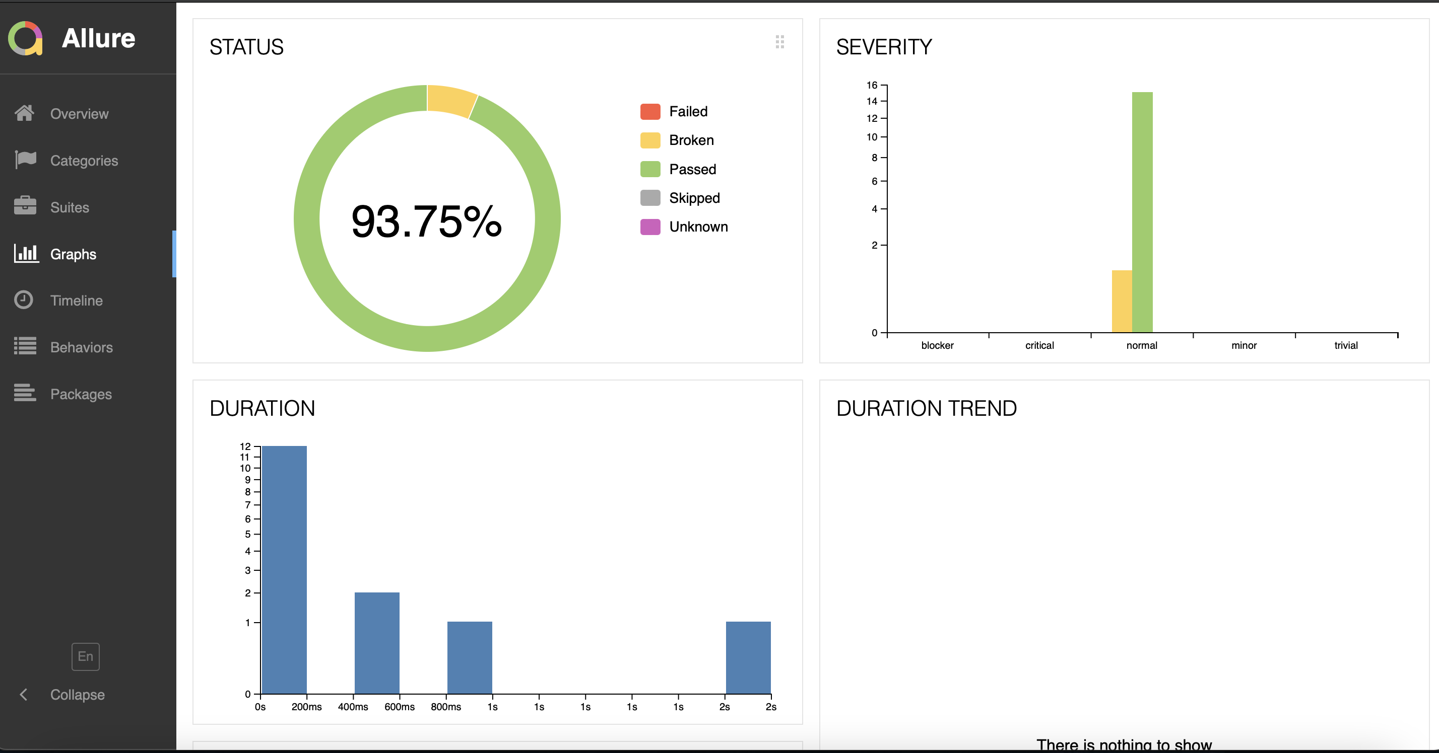Screen dimensions: 1439x753
Task: Toggle Skipped status in chart legend
Action: click(x=694, y=198)
